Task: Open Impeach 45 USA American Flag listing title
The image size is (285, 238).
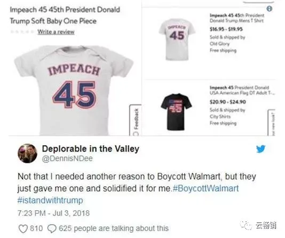Action: click(x=242, y=90)
